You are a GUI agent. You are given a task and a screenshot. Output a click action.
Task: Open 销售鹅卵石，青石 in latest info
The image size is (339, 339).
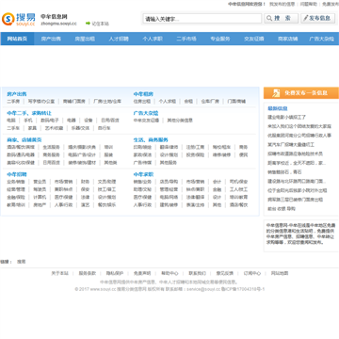284,172
